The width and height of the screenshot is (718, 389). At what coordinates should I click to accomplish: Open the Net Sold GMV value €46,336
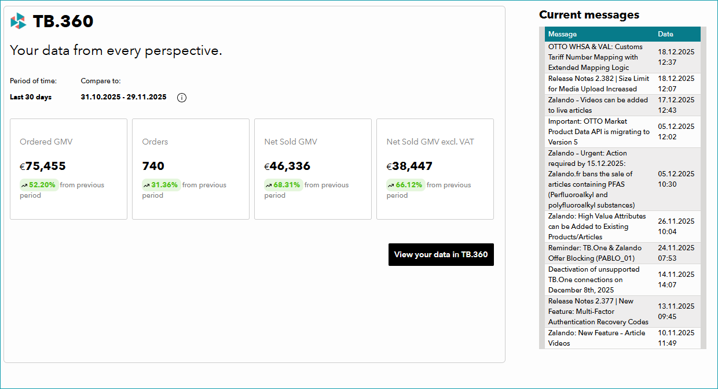287,166
